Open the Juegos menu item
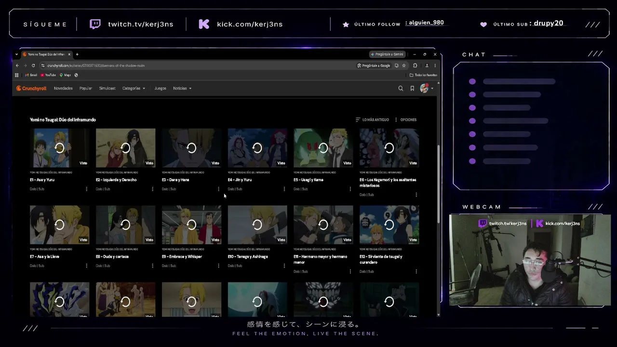Image resolution: width=617 pixels, height=347 pixels. click(161, 88)
